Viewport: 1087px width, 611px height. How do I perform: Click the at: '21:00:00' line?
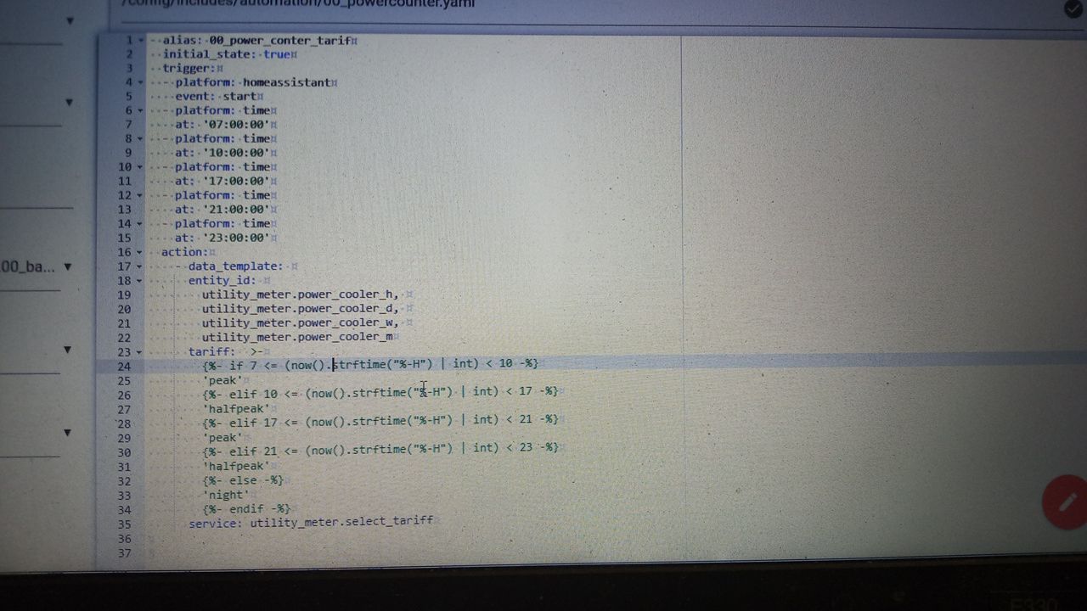pos(222,210)
